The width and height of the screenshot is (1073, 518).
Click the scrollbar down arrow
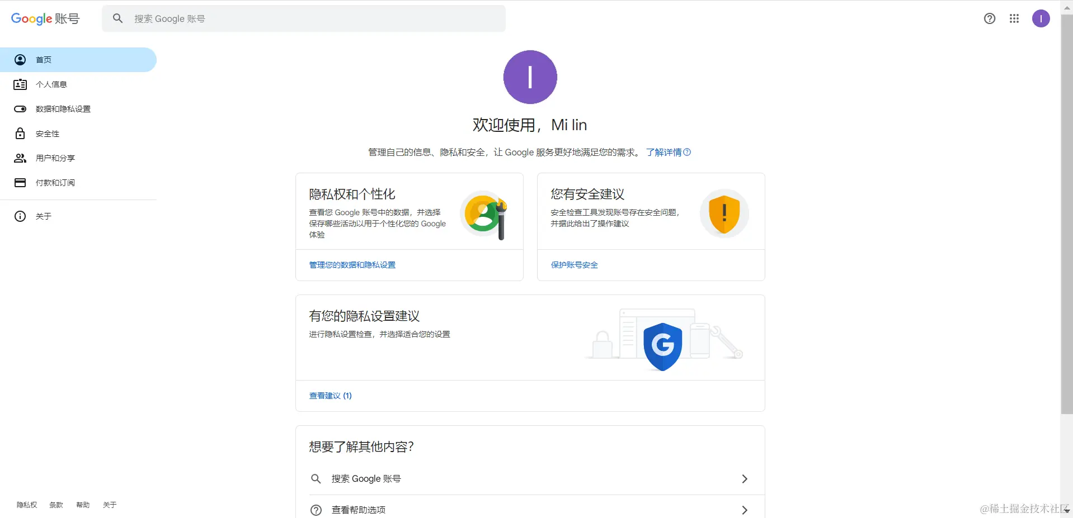tap(1067, 511)
